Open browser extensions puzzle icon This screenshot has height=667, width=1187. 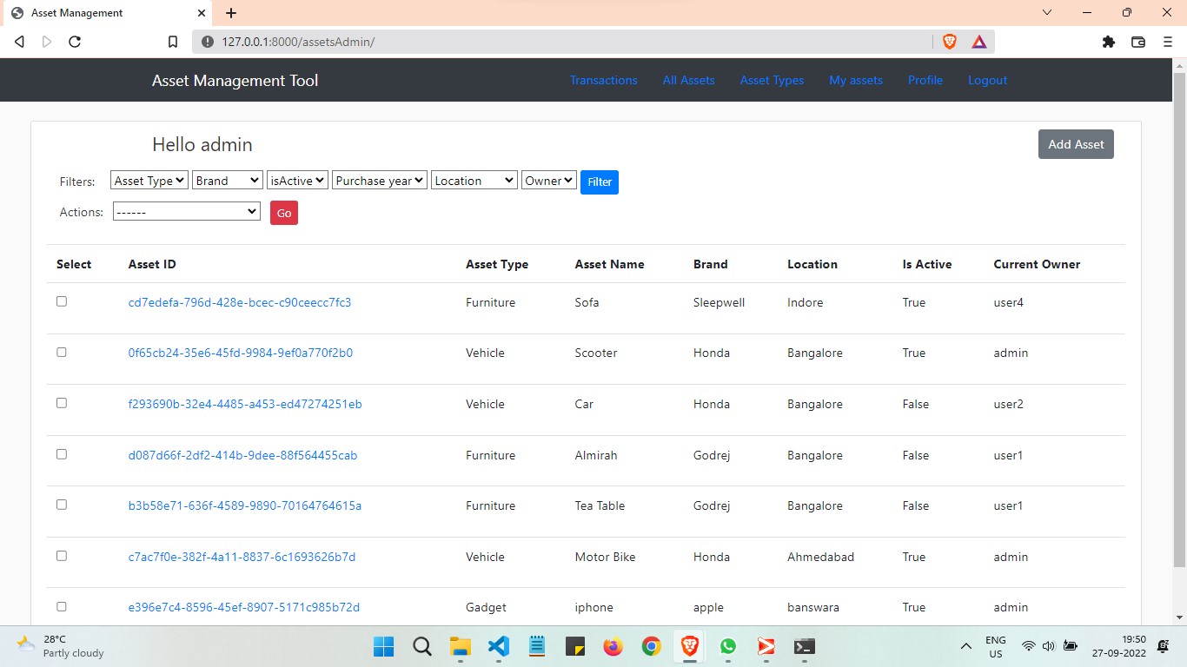(x=1109, y=42)
